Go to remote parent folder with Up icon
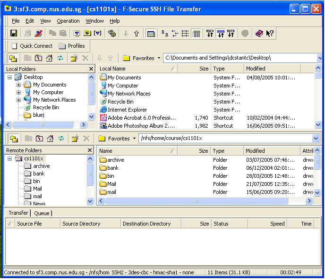325x279 pixels. click(x=39, y=139)
